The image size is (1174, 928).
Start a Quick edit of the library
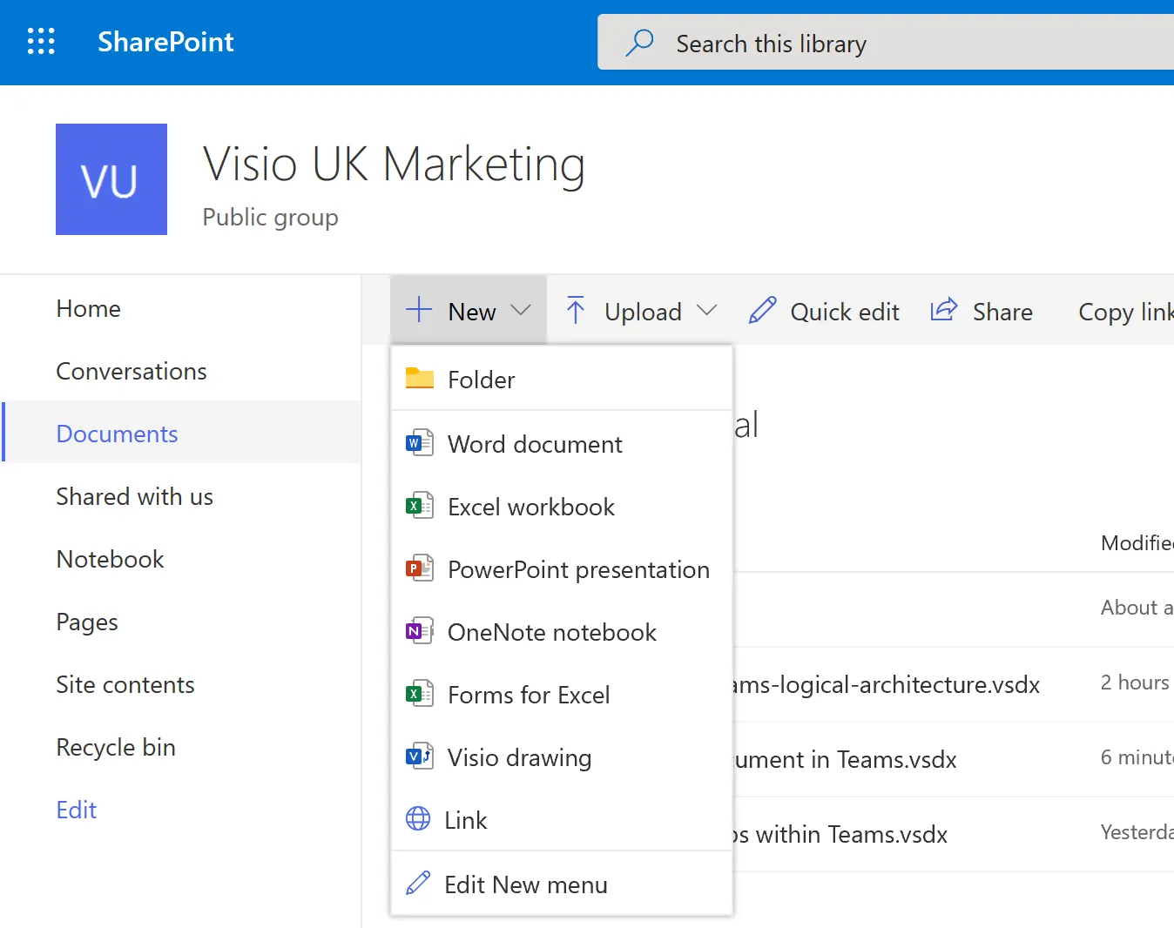click(x=824, y=311)
